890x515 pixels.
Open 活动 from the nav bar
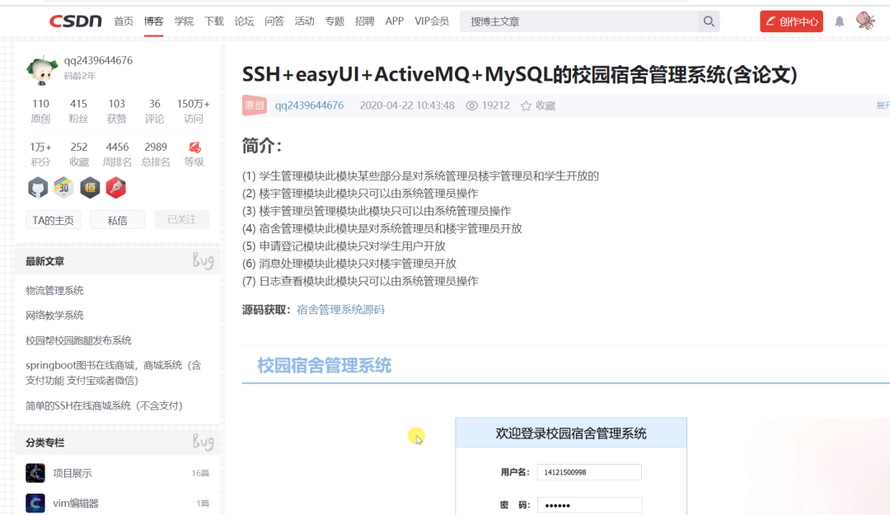pyautogui.click(x=304, y=21)
